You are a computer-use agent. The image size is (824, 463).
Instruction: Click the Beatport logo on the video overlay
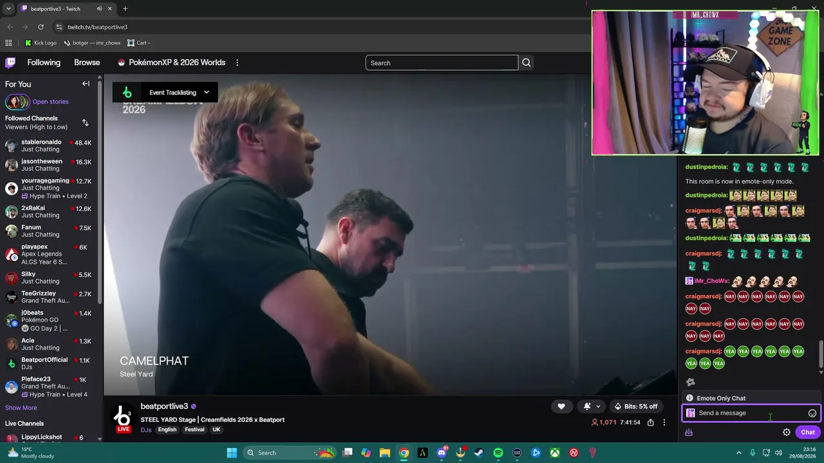[127, 93]
